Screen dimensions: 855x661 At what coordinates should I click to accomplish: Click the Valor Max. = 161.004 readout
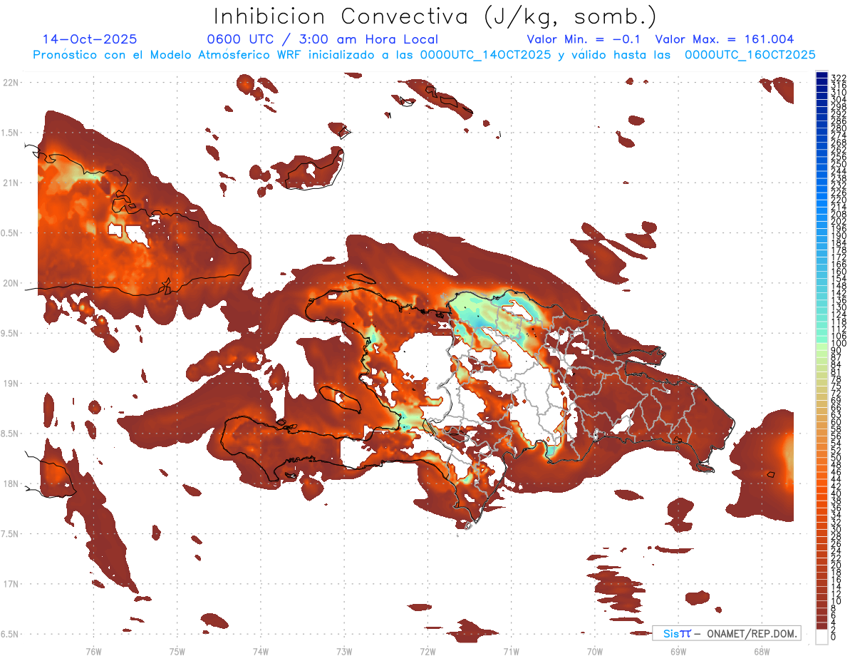pyautogui.click(x=724, y=39)
